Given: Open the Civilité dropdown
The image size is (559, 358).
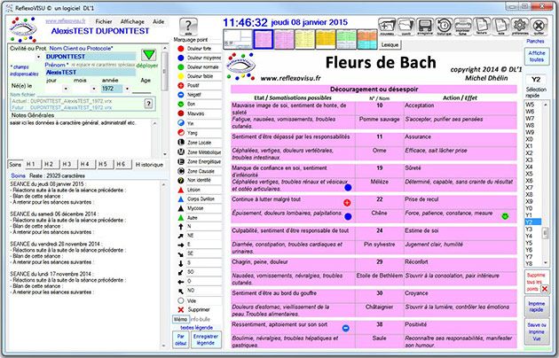Looking at the screenshot, I should point(38,57).
